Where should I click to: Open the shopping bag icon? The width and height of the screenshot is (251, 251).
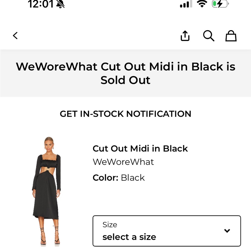231,36
